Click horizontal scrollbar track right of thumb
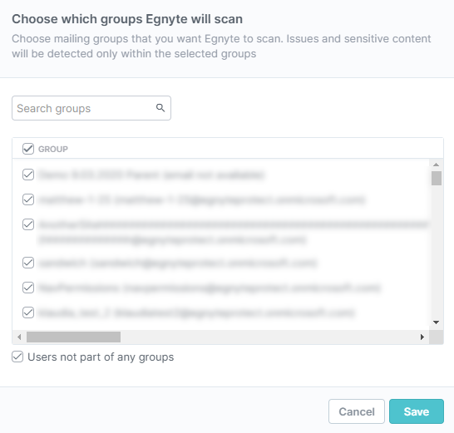Image resolution: width=454 pixels, height=433 pixels. pos(269,337)
